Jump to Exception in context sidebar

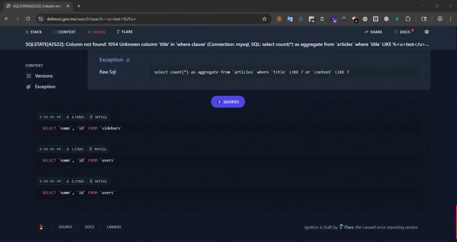point(41,86)
